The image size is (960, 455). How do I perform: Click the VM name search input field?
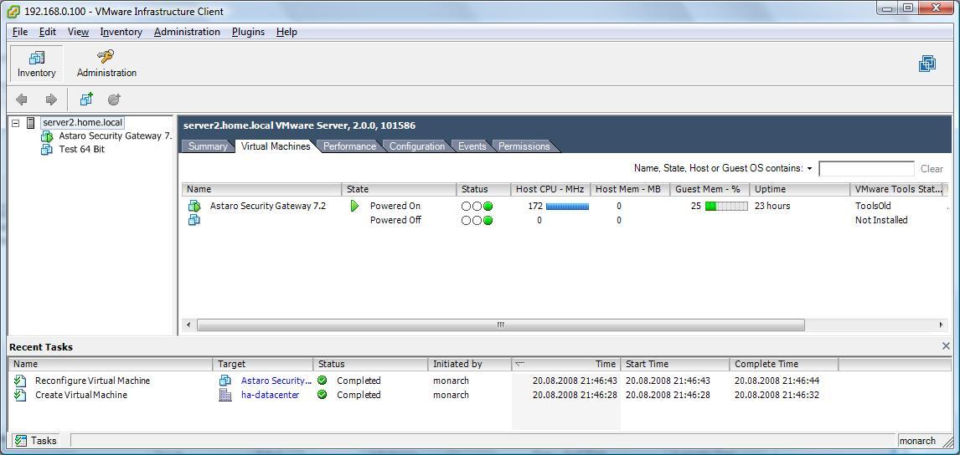coord(865,169)
